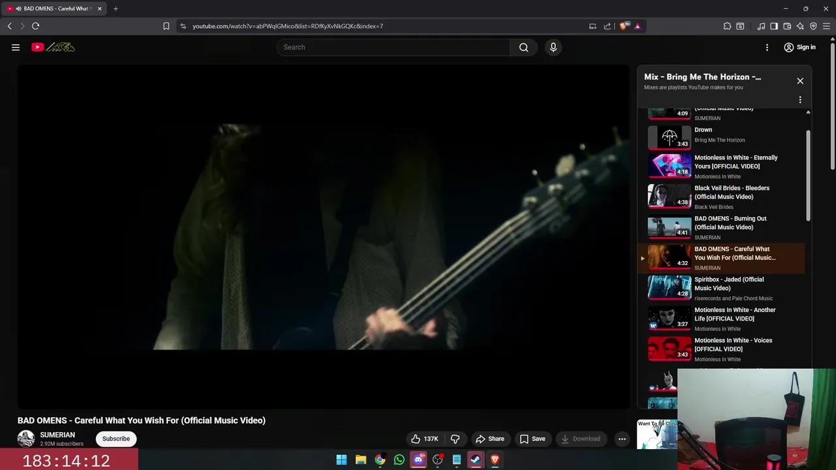Open Steam from the taskbar

click(x=476, y=460)
